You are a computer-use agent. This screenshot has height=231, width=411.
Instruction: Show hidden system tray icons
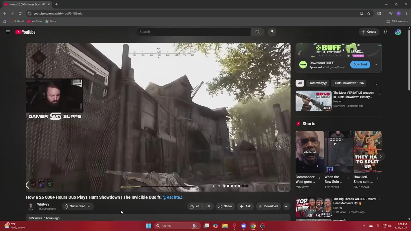click(364, 226)
